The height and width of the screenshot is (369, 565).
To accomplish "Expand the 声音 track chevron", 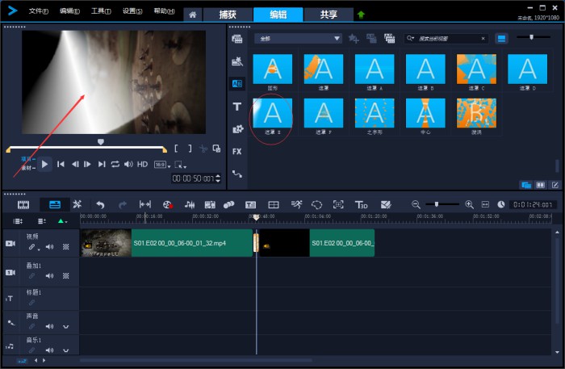I will (65, 326).
